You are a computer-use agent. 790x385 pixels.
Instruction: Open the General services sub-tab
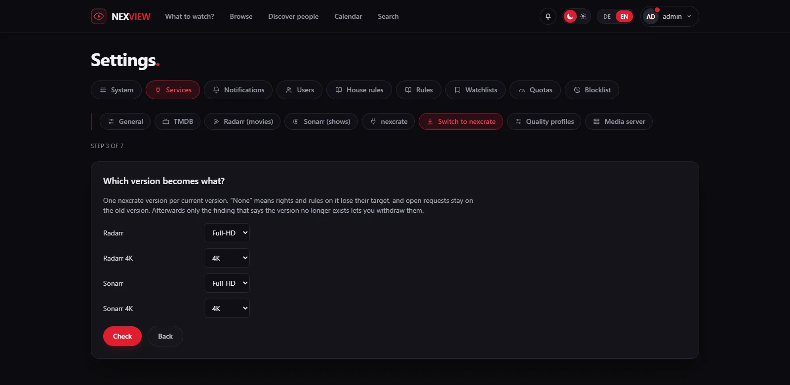tap(125, 121)
